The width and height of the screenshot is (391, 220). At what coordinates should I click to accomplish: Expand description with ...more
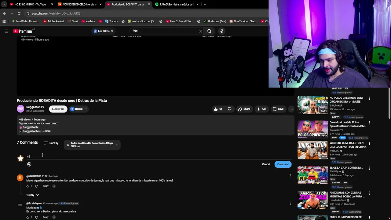pos(46,131)
